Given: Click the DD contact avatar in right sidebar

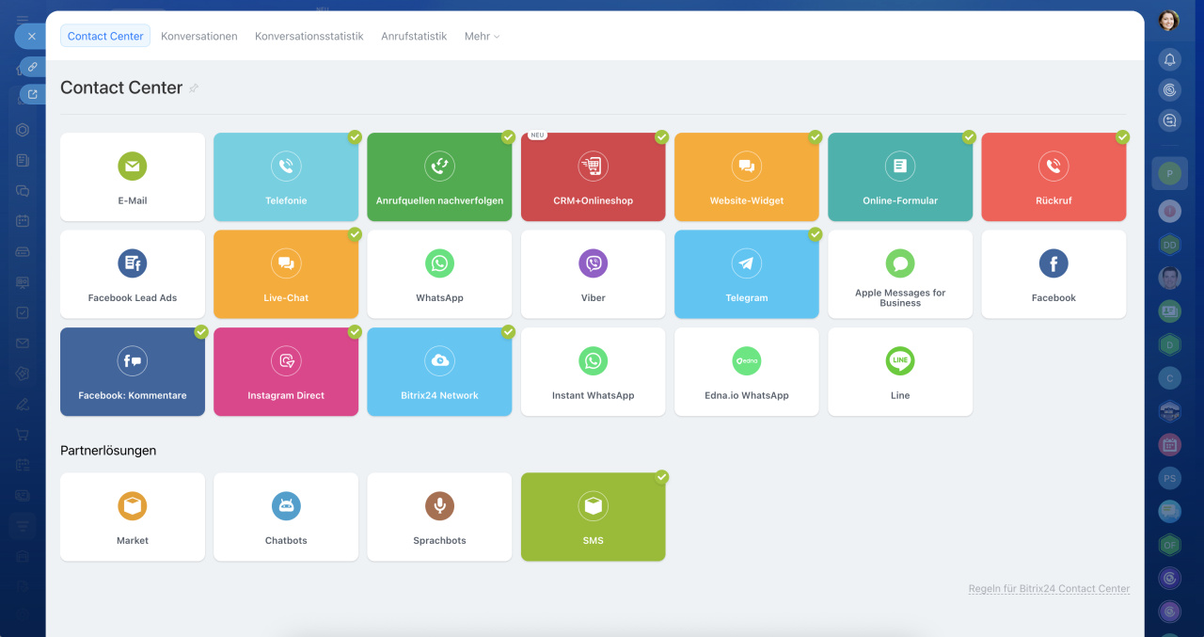Looking at the screenshot, I should click(x=1169, y=244).
